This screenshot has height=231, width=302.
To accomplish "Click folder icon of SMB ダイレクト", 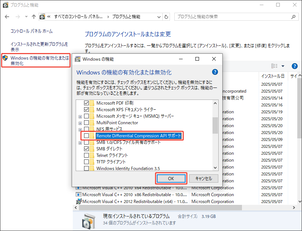I will click(92, 149).
